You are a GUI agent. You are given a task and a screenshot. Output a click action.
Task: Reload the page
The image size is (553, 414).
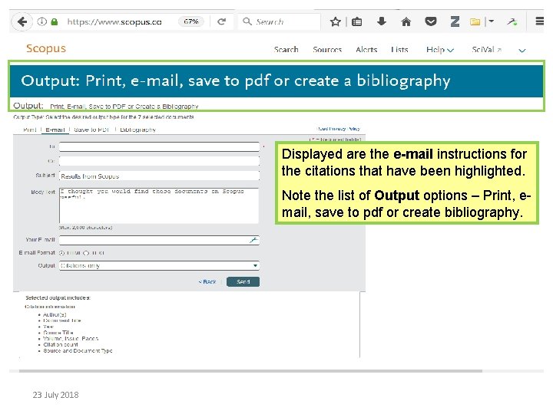[221, 21]
